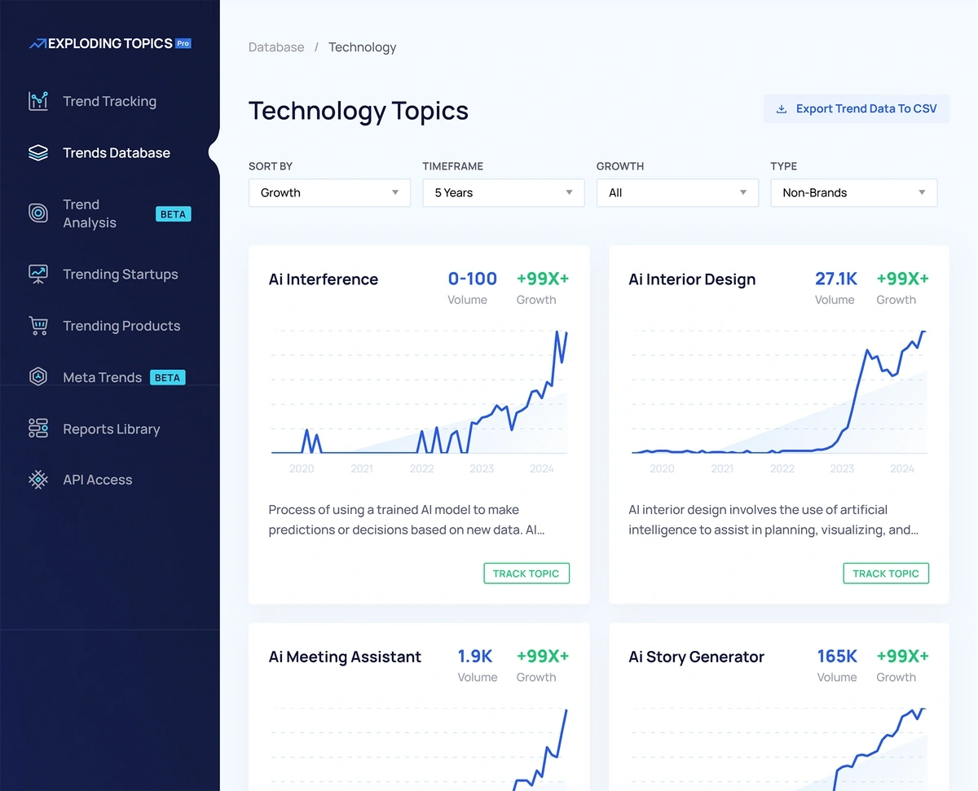The height and width of the screenshot is (791, 978).
Task: Click BETA badge next to Trend Analysis
Action: (174, 214)
